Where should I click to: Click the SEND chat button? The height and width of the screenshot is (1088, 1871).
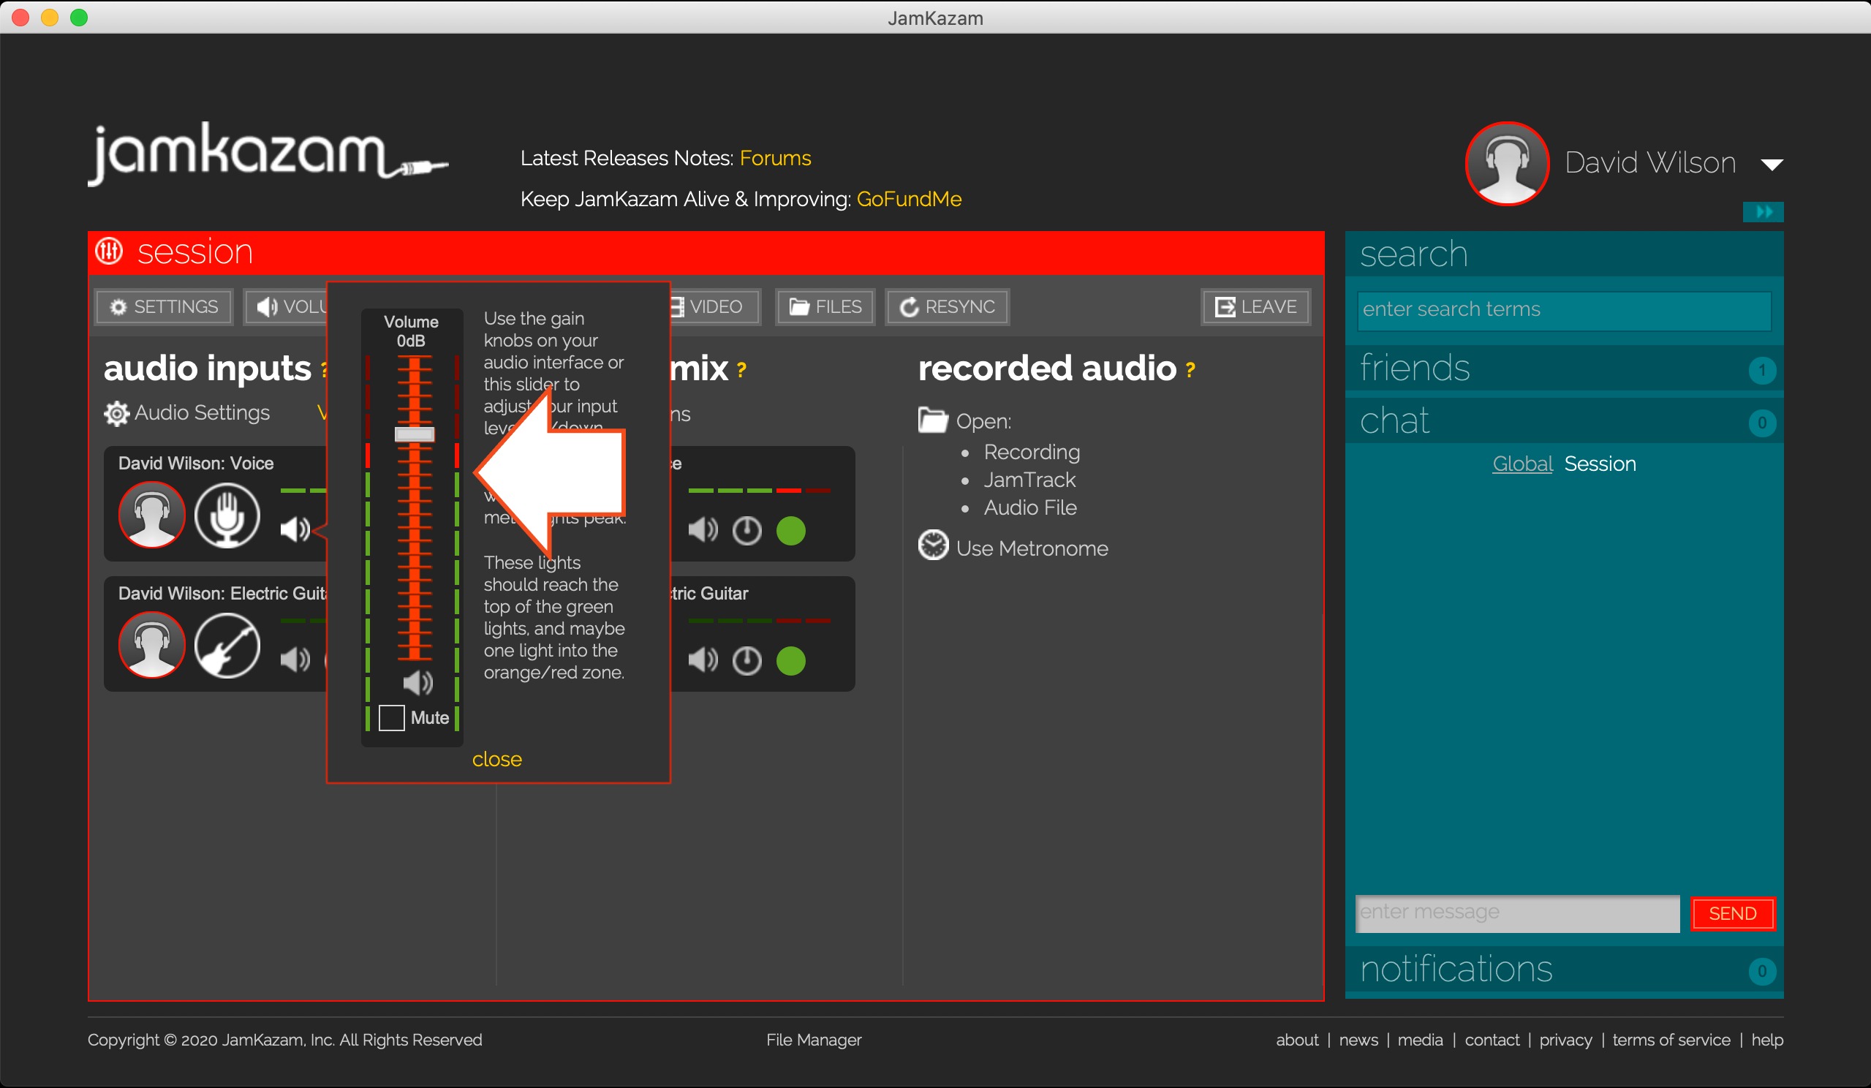pyautogui.click(x=1733, y=913)
